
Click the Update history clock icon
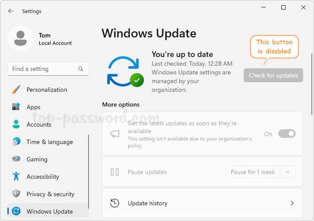[x=115, y=203]
